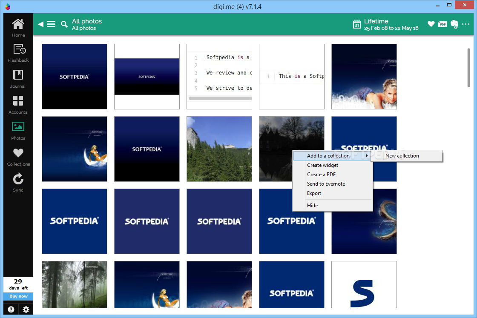
Task: Click the PDF icon in header
Action: (443, 24)
